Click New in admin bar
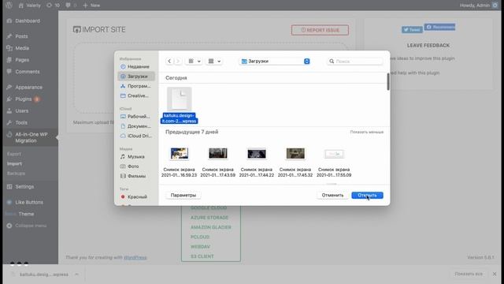 tap(91, 6)
